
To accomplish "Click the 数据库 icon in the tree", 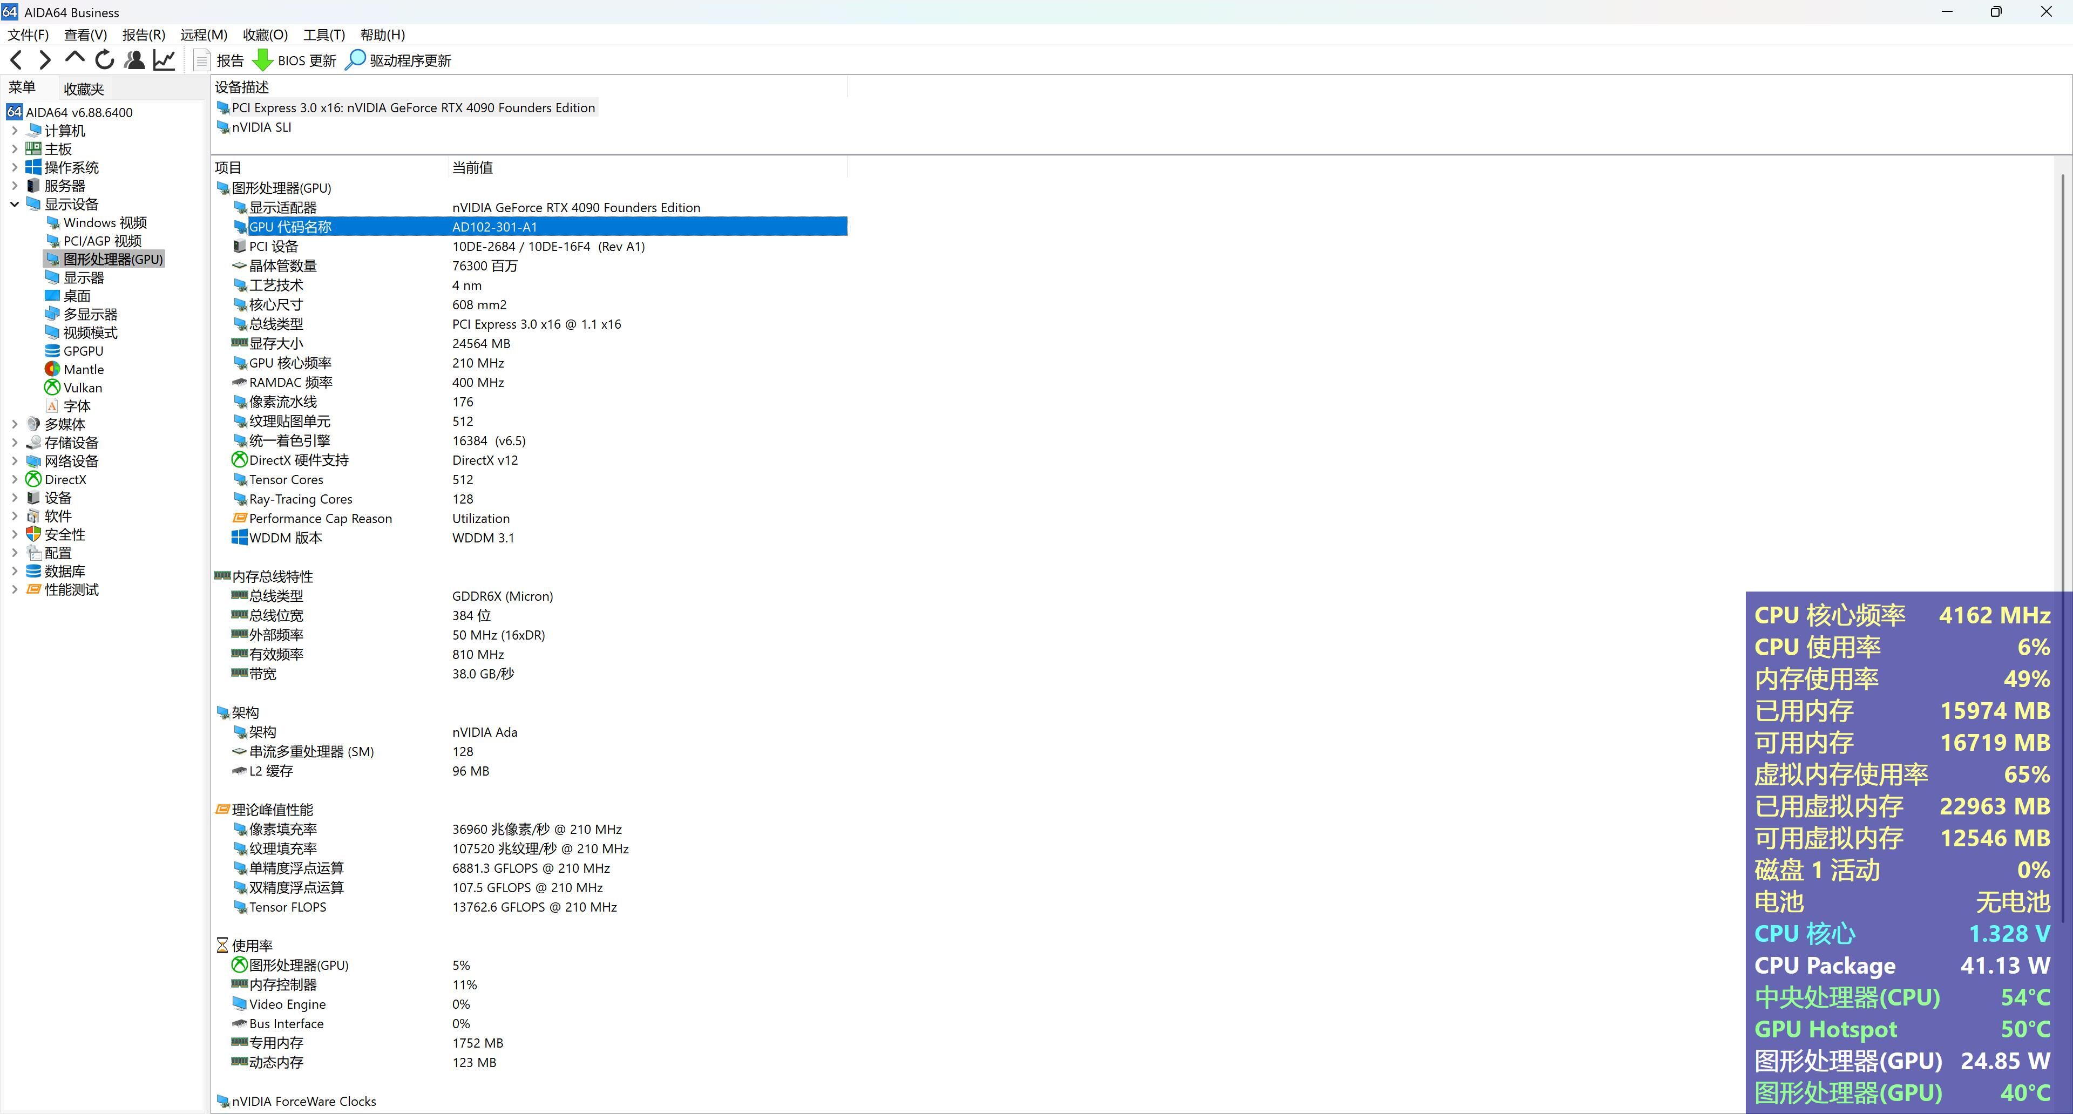I will click(34, 571).
